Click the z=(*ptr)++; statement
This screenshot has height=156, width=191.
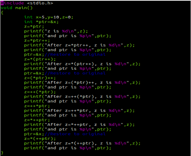(40, 78)
